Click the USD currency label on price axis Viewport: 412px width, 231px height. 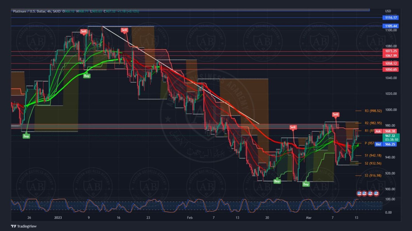tap(388, 11)
